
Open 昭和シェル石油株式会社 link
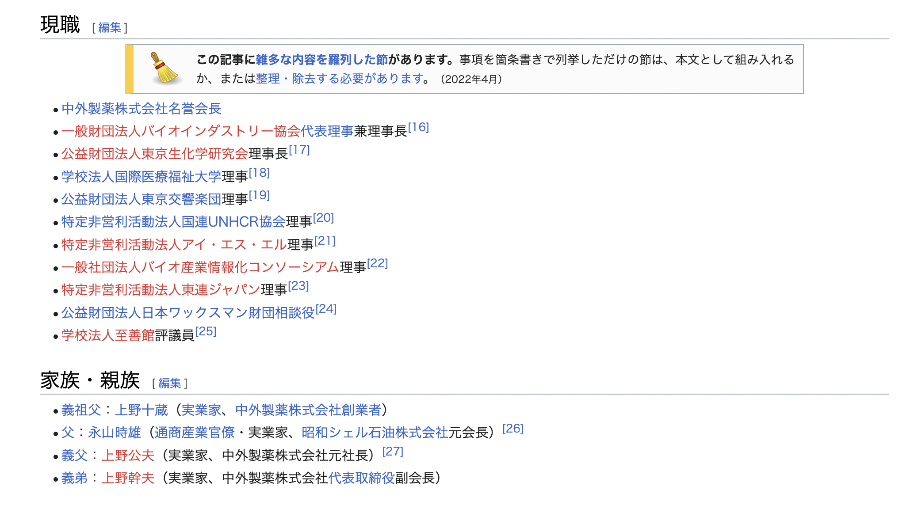coord(375,433)
